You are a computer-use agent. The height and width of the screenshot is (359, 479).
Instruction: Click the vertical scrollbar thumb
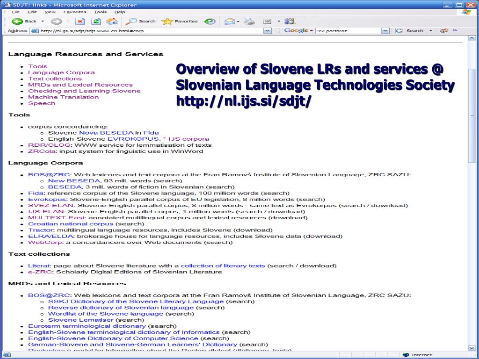point(472,116)
